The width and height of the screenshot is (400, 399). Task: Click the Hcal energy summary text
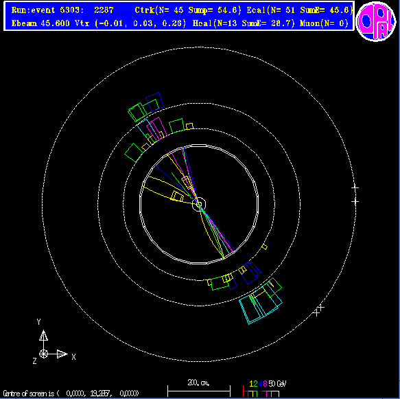(244, 23)
